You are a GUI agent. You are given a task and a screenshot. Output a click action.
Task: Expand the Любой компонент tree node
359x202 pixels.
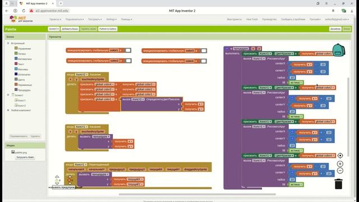click(8, 110)
